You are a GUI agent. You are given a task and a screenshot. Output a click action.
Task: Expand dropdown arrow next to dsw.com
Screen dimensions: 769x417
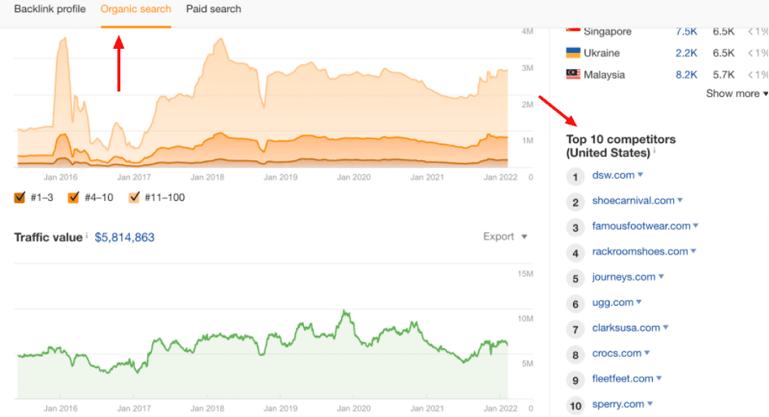[x=640, y=175]
